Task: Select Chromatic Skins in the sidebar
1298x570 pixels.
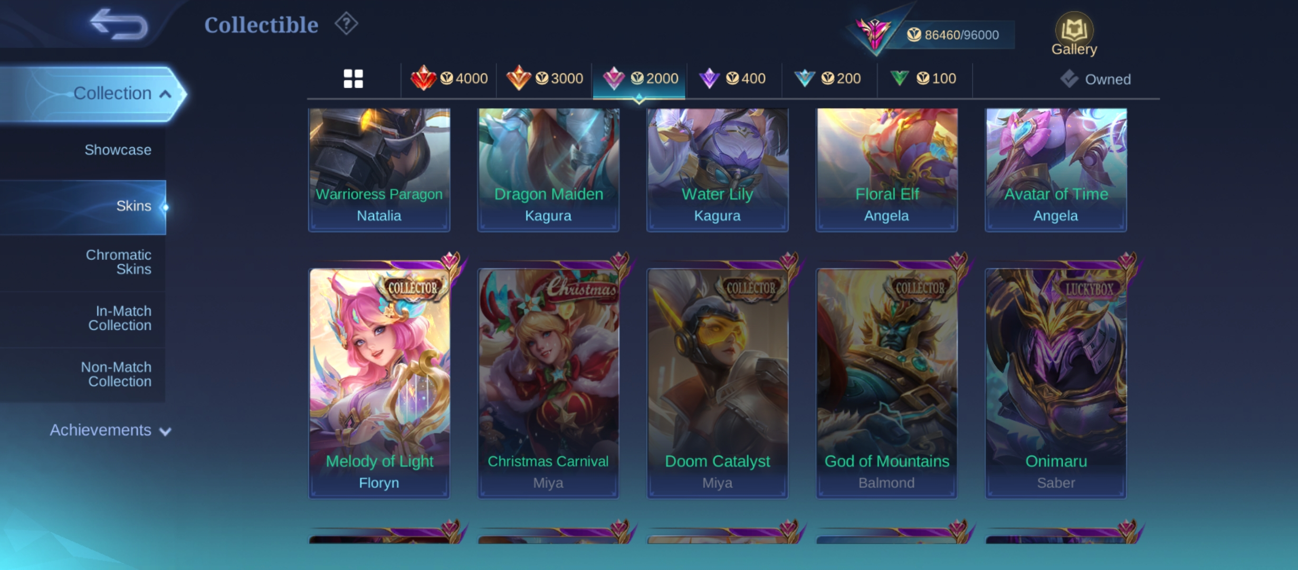Action: pos(118,262)
